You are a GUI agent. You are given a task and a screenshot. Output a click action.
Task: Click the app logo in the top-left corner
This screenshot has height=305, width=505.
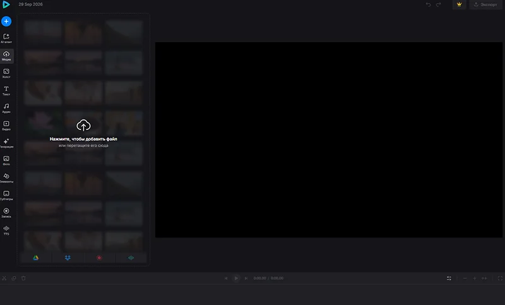[6, 4]
